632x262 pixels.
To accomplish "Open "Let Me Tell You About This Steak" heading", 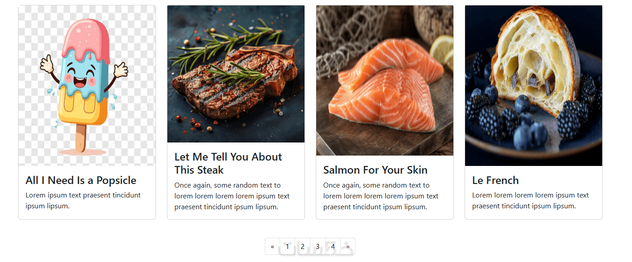I will [x=228, y=163].
